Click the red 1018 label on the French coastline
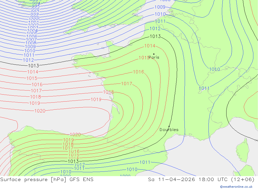Viewport: 258px width, 189px height. click(x=108, y=92)
